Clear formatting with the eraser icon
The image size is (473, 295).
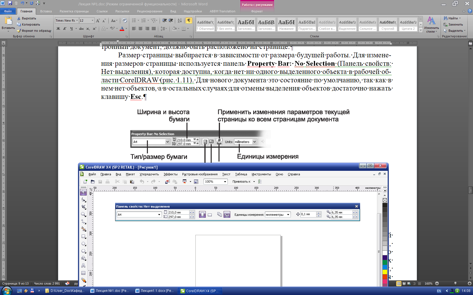pos(125,21)
